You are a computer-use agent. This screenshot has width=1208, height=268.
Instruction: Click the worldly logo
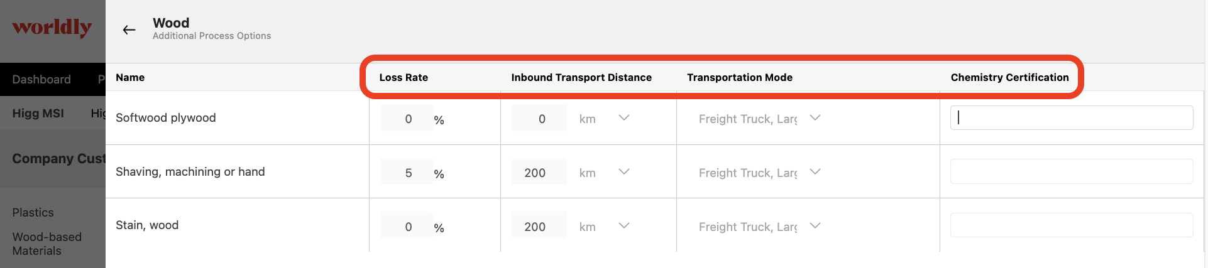point(52,27)
